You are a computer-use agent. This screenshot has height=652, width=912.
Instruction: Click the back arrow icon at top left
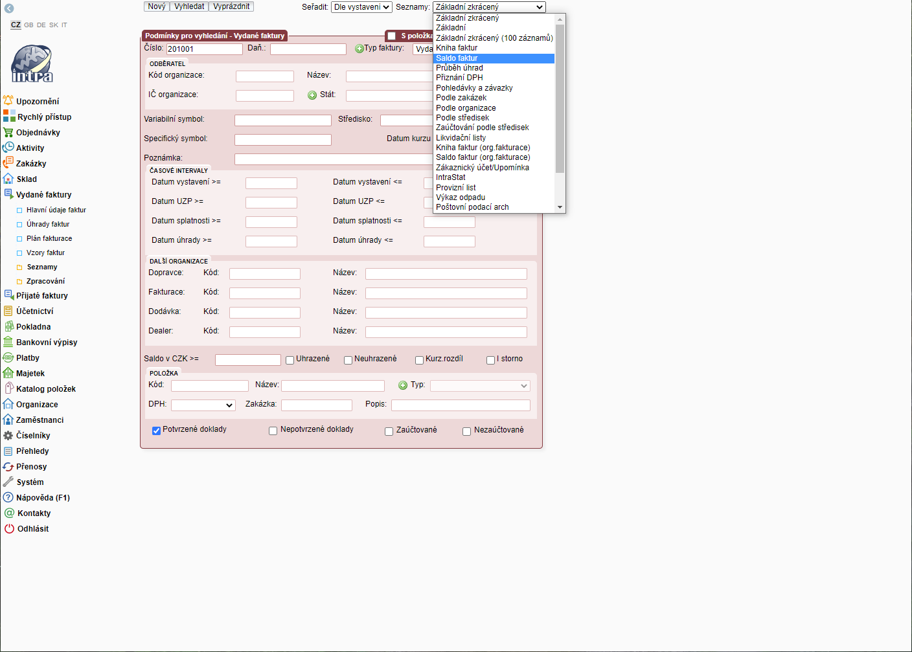tap(9, 8)
